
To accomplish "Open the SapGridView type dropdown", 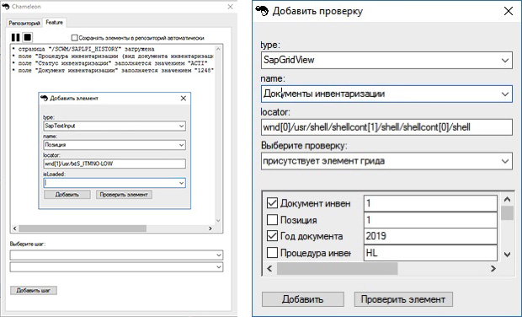I will (x=505, y=61).
